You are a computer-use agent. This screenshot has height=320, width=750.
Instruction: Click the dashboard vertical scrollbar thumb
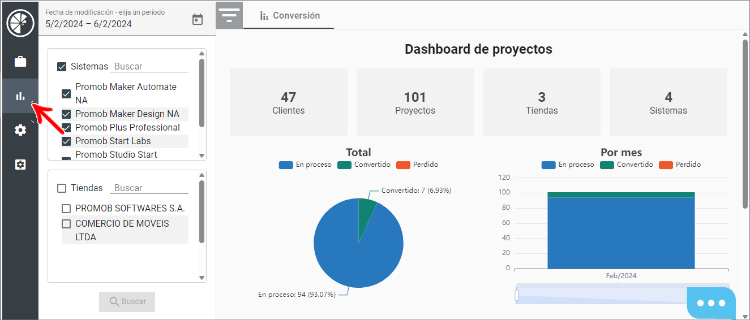[745, 124]
